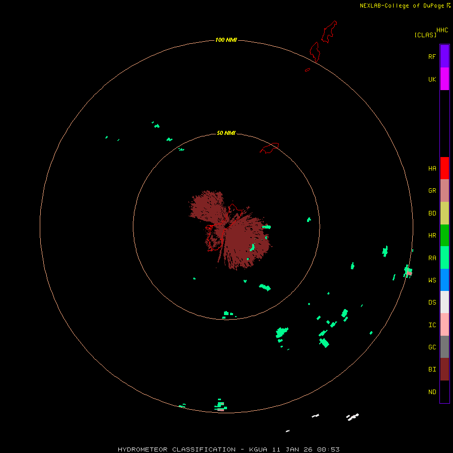Screen dimensions: 453x453
Task: Pick the RA light green swatch
Action: click(444, 258)
